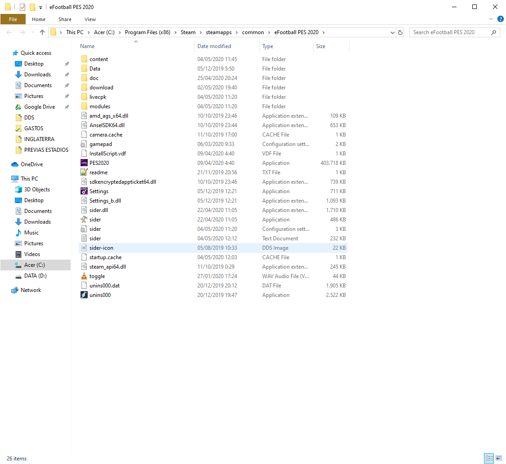Go to steamapps in the address path
Image resolution: width=506 pixels, height=464 pixels.
click(219, 32)
